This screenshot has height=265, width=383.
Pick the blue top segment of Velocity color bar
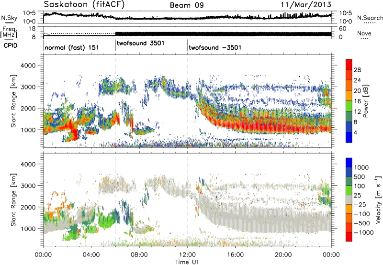tap(349, 163)
